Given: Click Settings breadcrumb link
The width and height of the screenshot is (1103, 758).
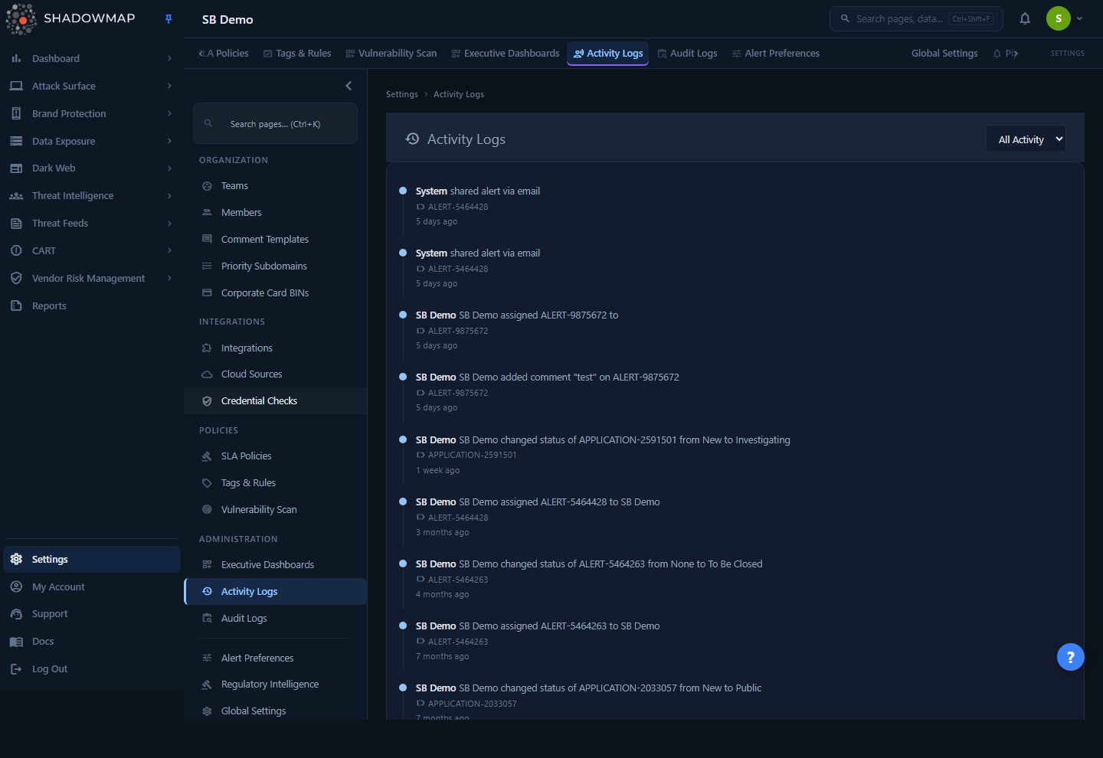Looking at the screenshot, I should (402, 94).
